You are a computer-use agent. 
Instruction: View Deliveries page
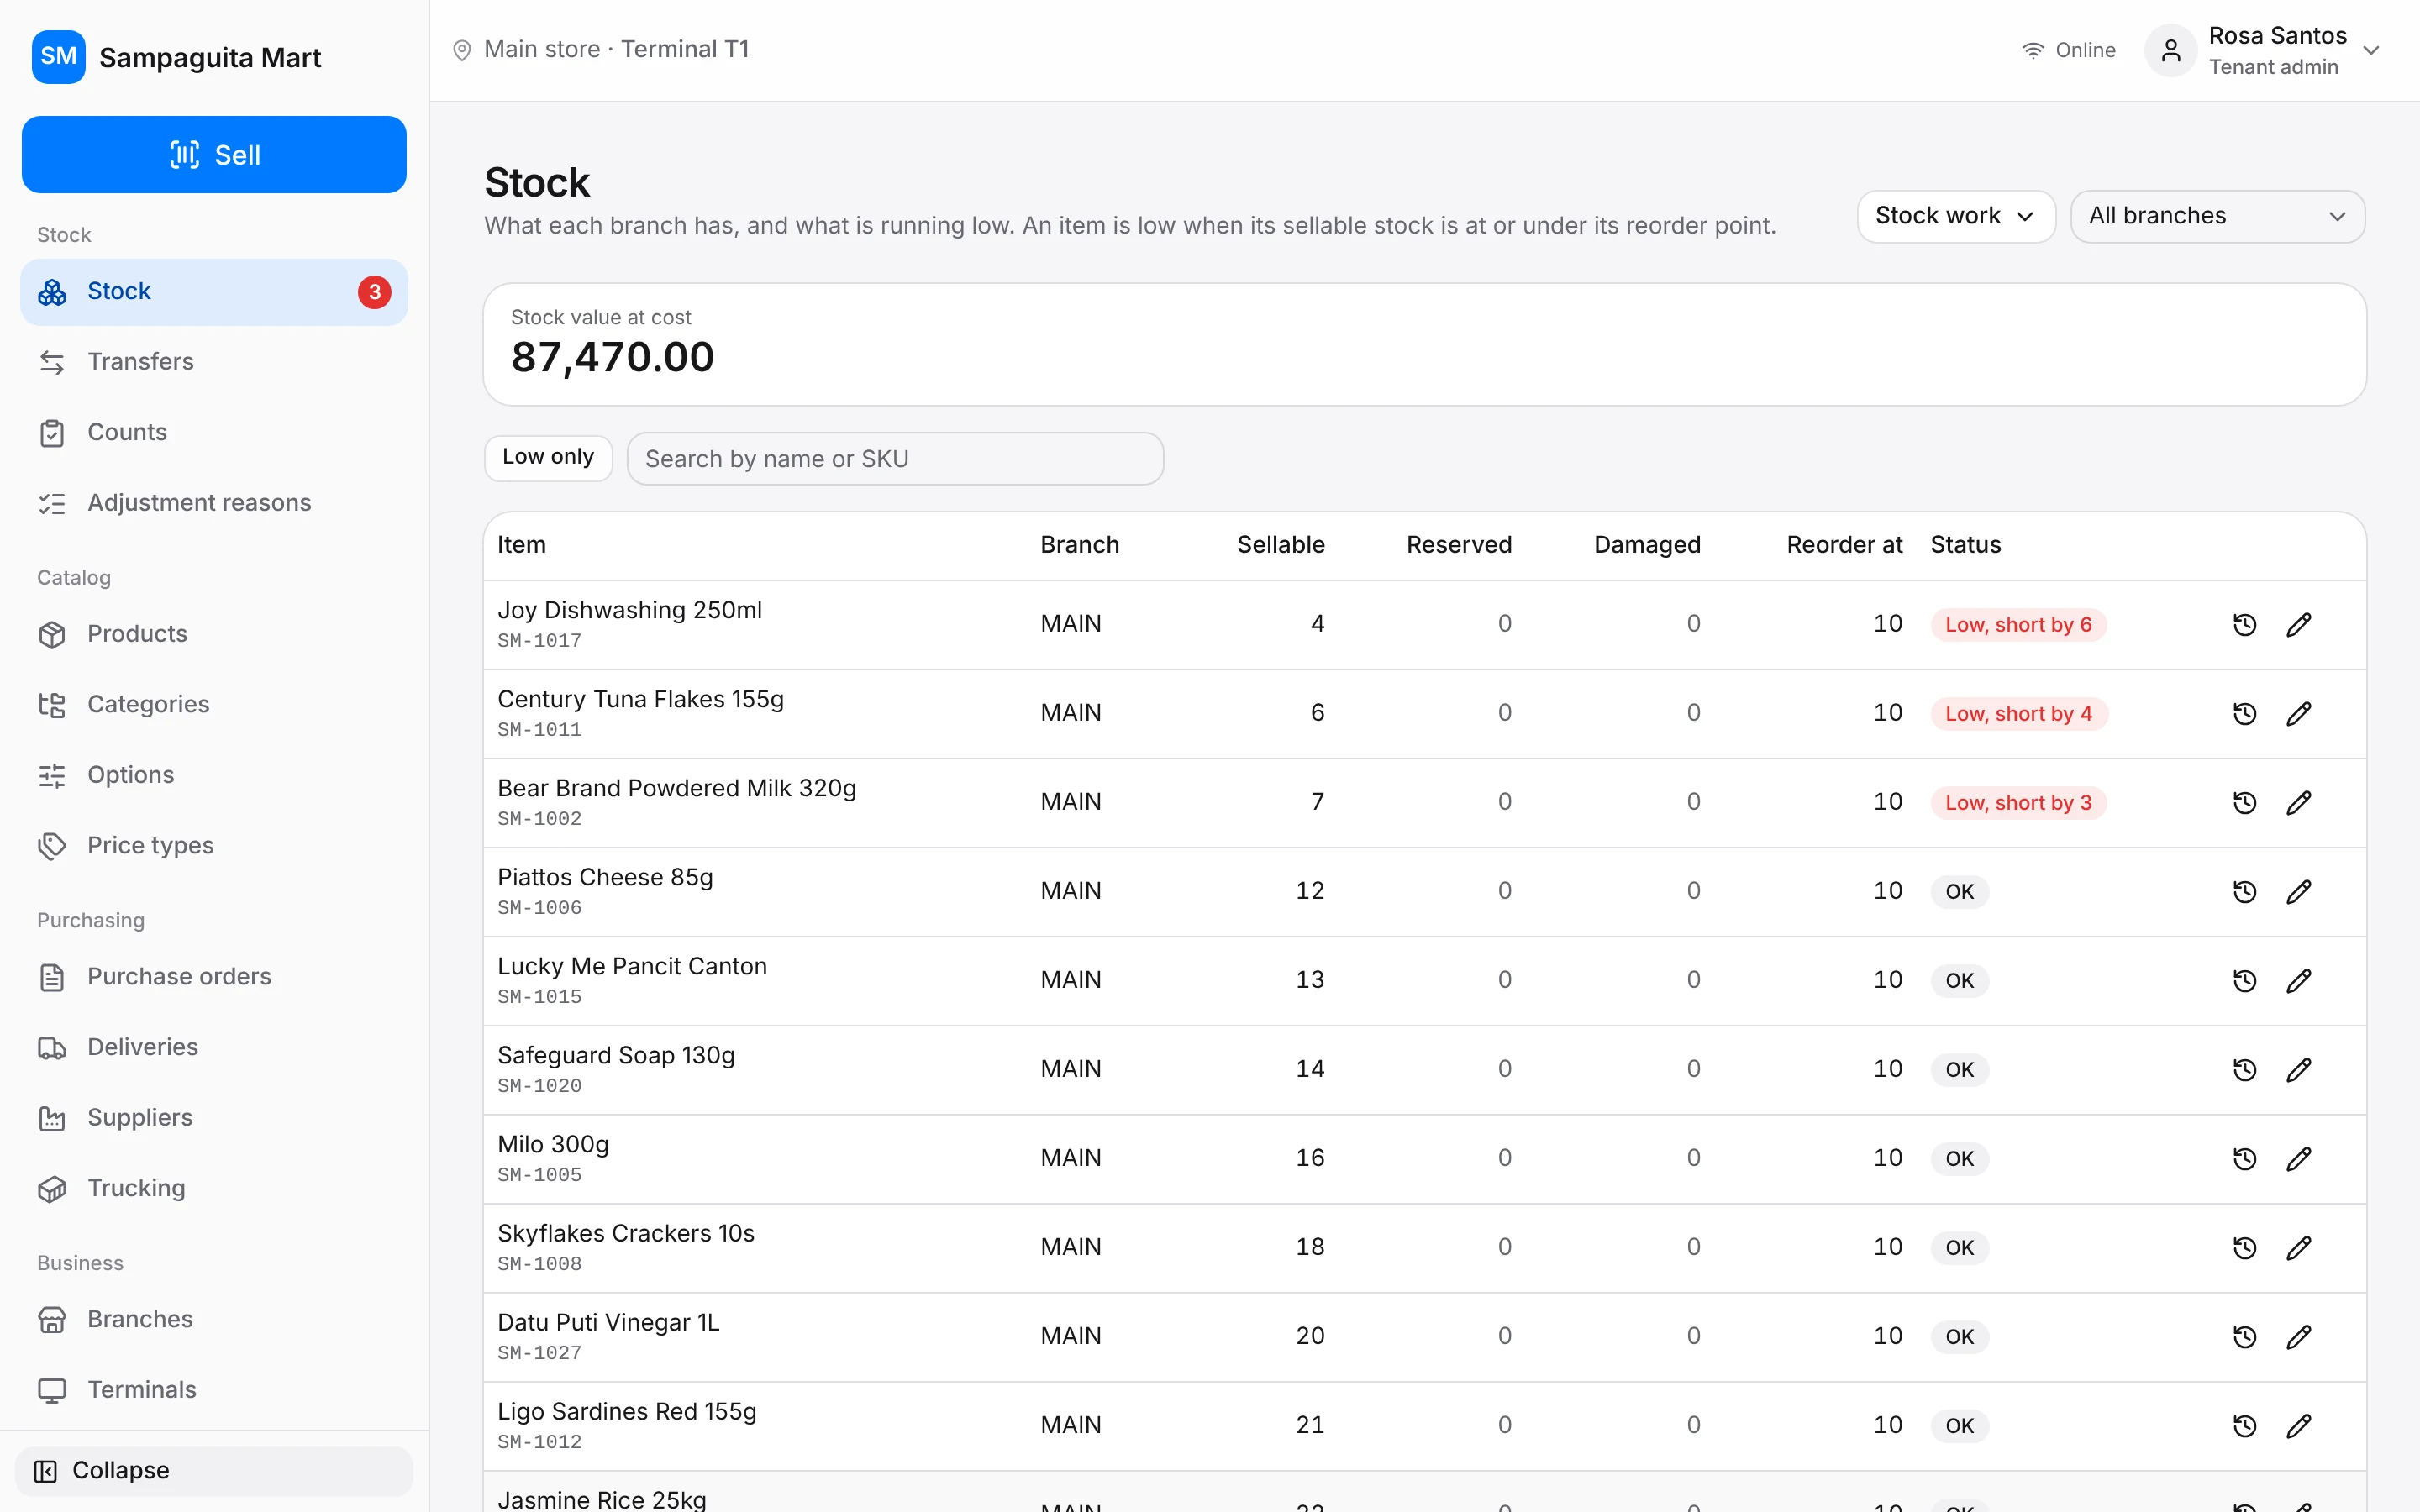pos(214,1047)
